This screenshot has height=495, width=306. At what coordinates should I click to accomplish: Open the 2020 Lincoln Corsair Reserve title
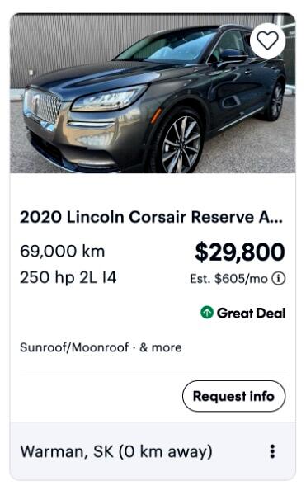point(152,217)
